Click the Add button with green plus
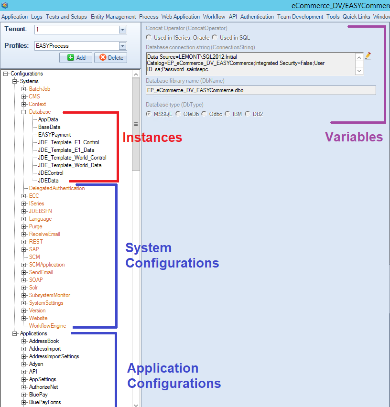 point(76,58)
